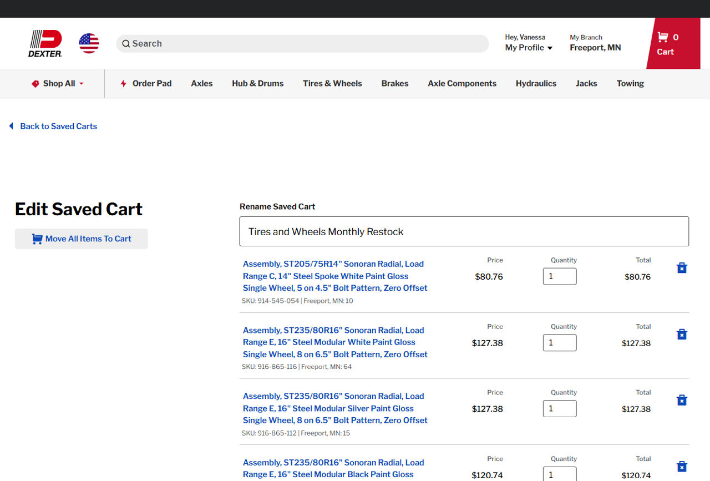Click the Order Pad lightning icon
Viewport: 710px width, 481px height.
(124, 84)
